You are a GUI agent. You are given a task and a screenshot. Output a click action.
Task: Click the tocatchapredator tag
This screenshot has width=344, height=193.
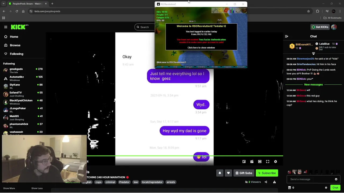click(x=152, y=182)
